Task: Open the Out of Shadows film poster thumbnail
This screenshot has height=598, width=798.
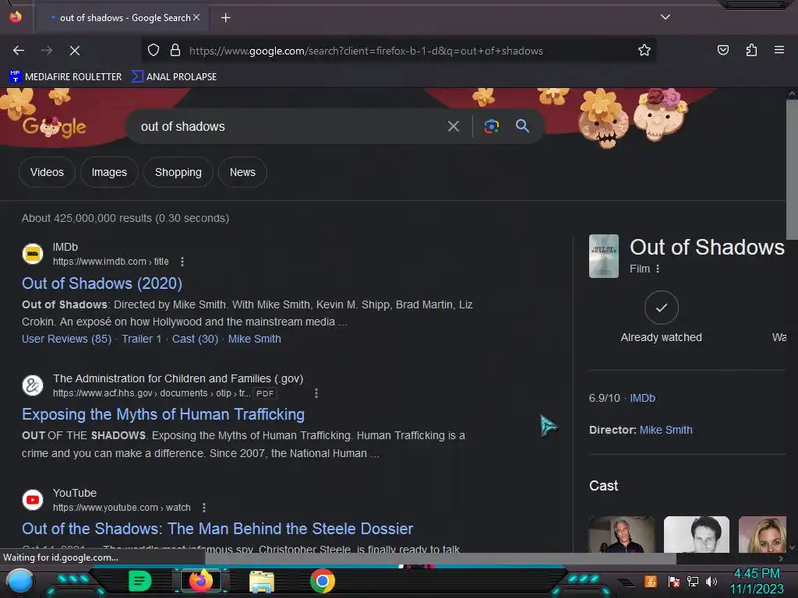Action: (x=604, y=255)
